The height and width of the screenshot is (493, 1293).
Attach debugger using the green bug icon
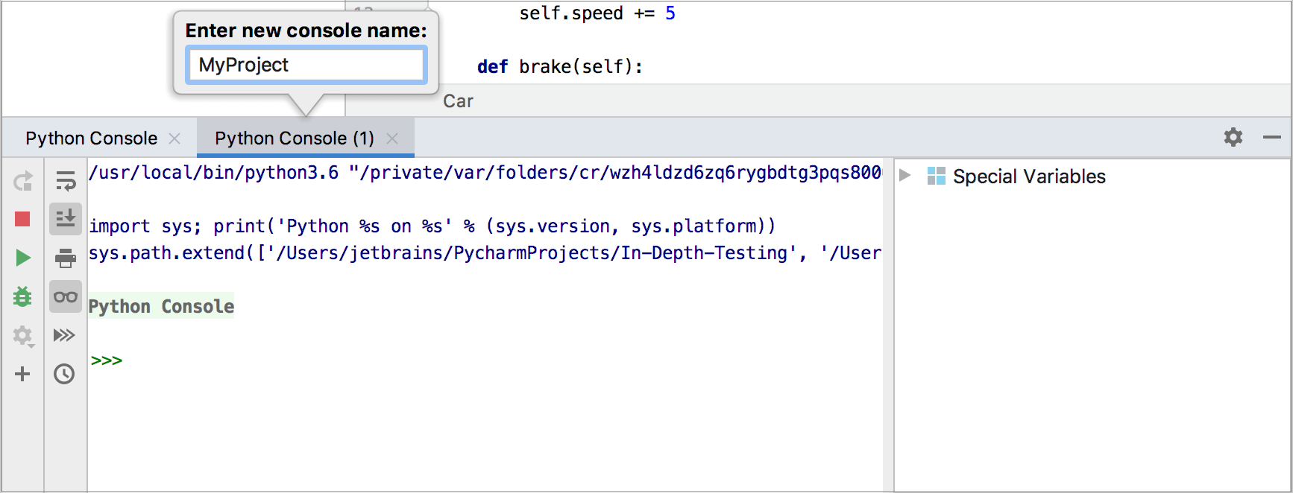tap(22, 296)
